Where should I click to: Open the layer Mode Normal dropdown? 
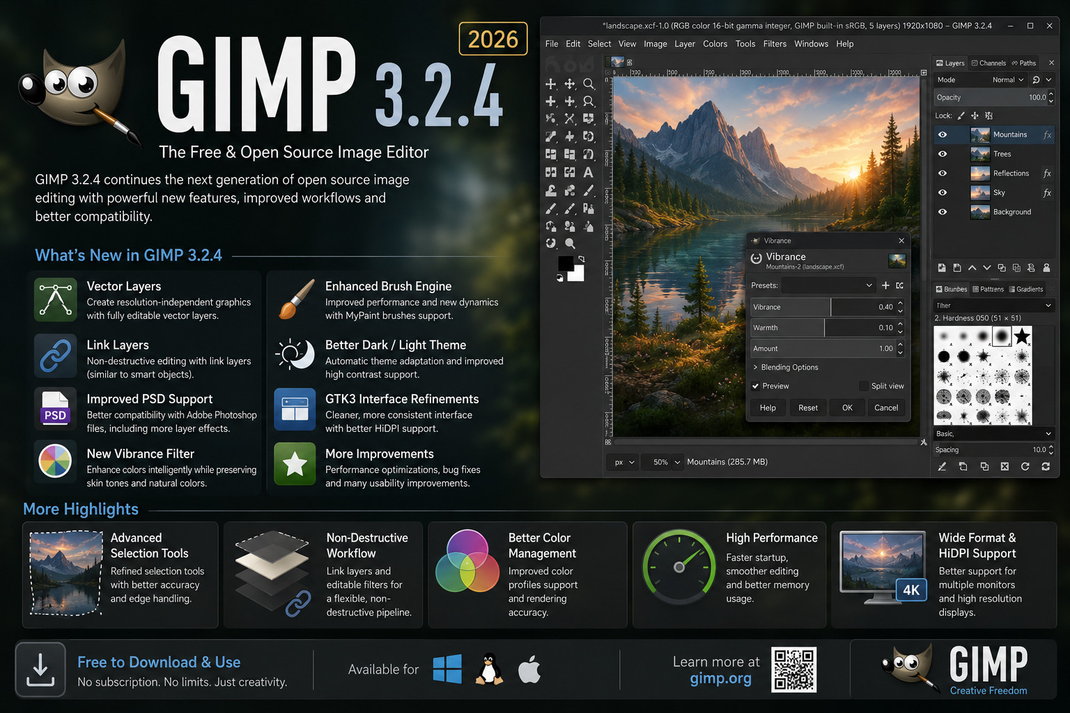click(x=981, y=80)
